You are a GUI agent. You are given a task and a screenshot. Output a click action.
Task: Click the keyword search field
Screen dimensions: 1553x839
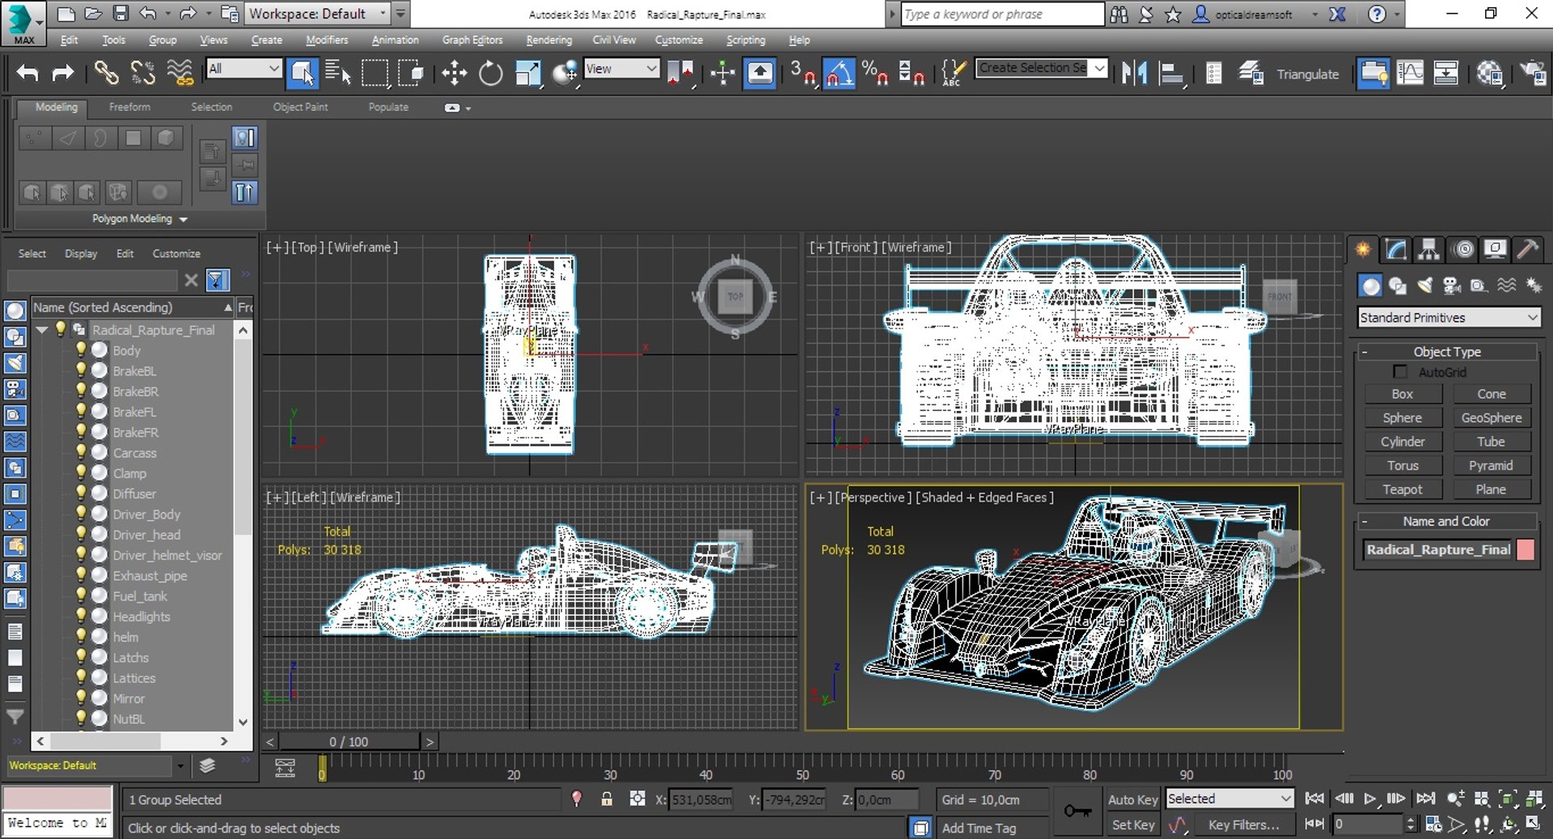pyautogui.click(x=1002, y=14)
